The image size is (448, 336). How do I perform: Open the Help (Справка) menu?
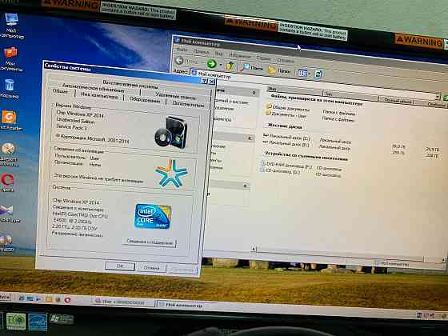click(x=285, y=60)
